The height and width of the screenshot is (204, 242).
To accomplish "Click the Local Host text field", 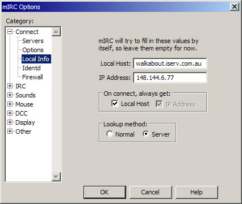I will pos(170,63).
